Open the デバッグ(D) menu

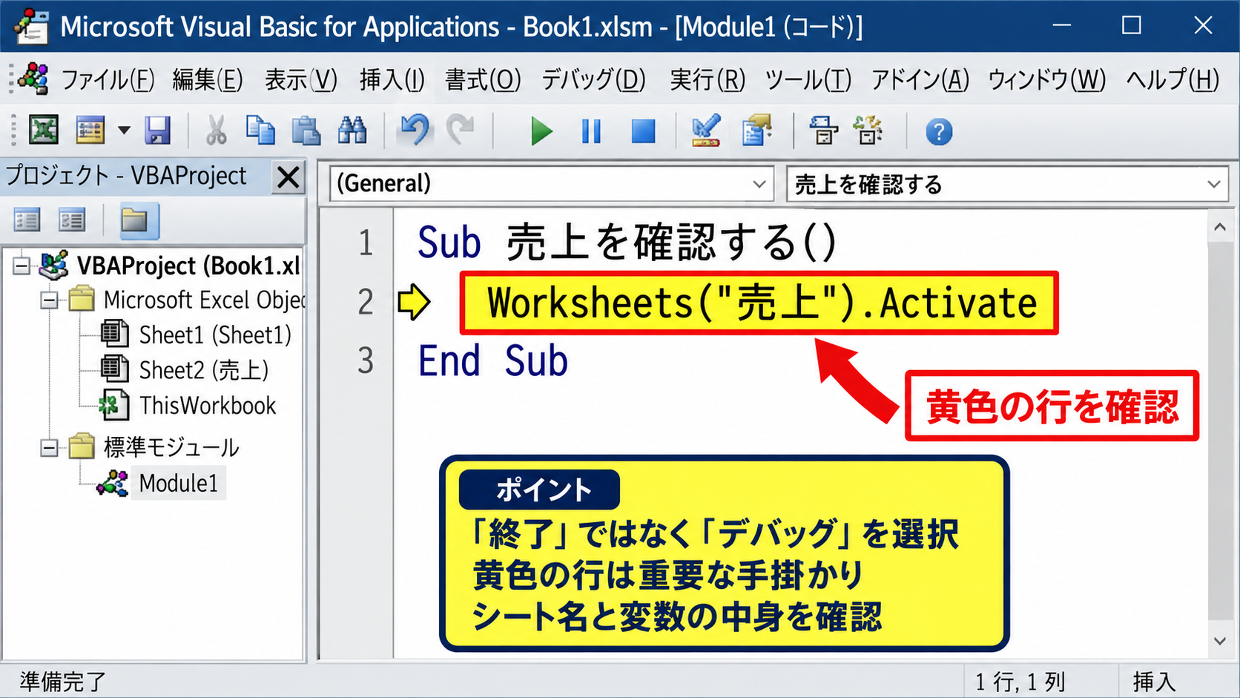pos(593,79)
